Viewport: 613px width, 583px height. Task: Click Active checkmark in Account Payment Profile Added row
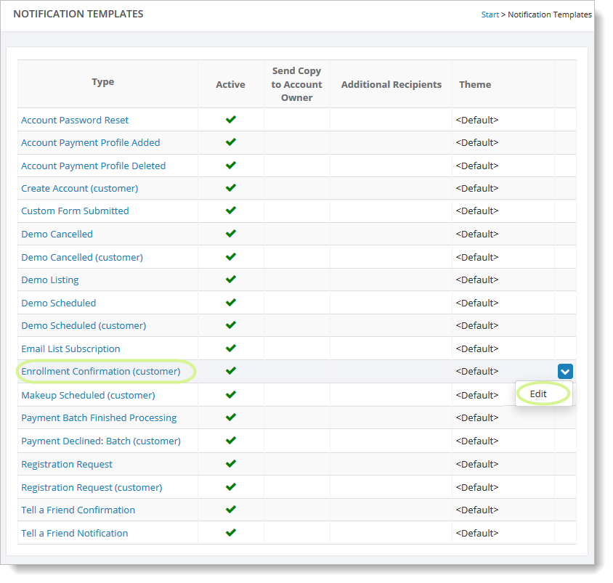231,142
